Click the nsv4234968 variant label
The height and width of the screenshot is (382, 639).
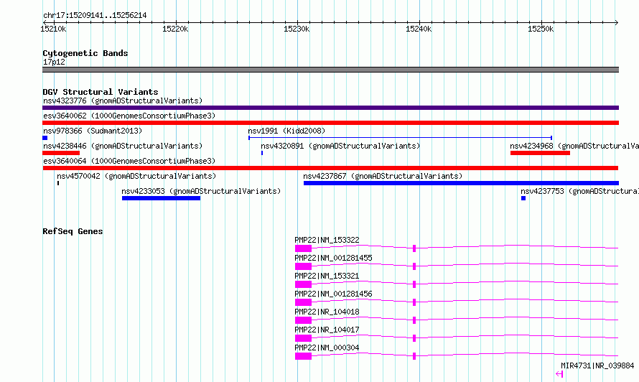[574, 146]
